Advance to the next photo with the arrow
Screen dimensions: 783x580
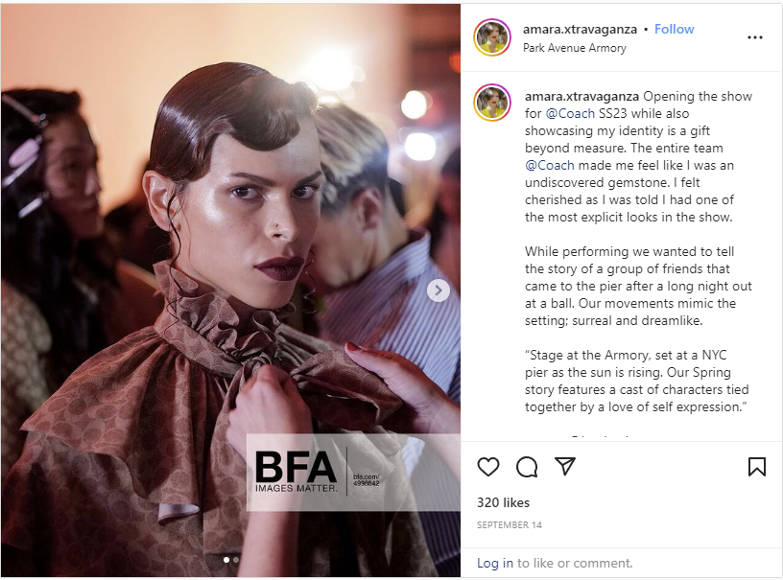click(438, 290)
